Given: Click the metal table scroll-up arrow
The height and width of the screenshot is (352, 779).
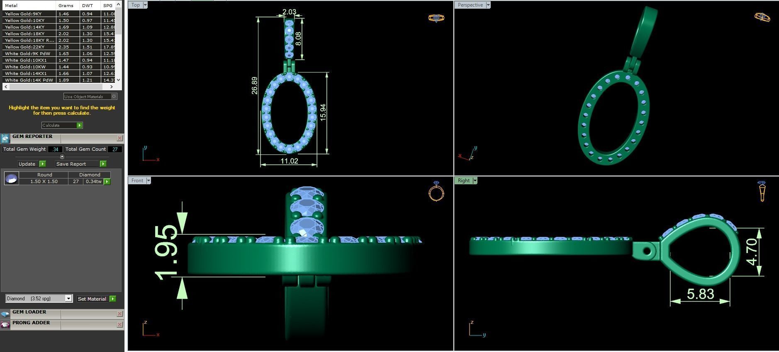Looking at the screenshot, I should pos(119,4).
